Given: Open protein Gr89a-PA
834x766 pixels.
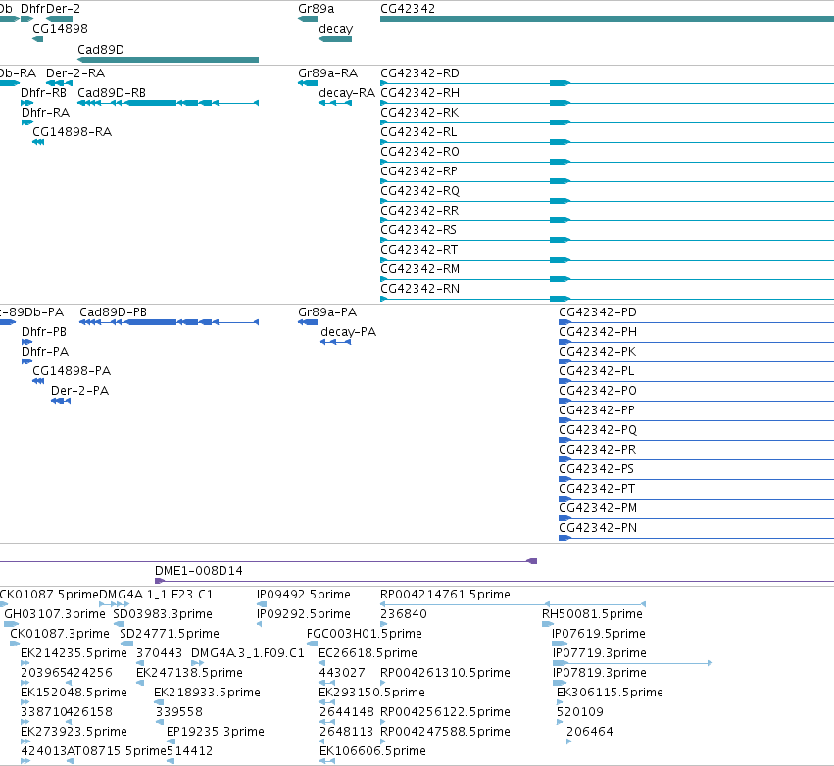Looking at the screenshot, I should click(327, 312).
